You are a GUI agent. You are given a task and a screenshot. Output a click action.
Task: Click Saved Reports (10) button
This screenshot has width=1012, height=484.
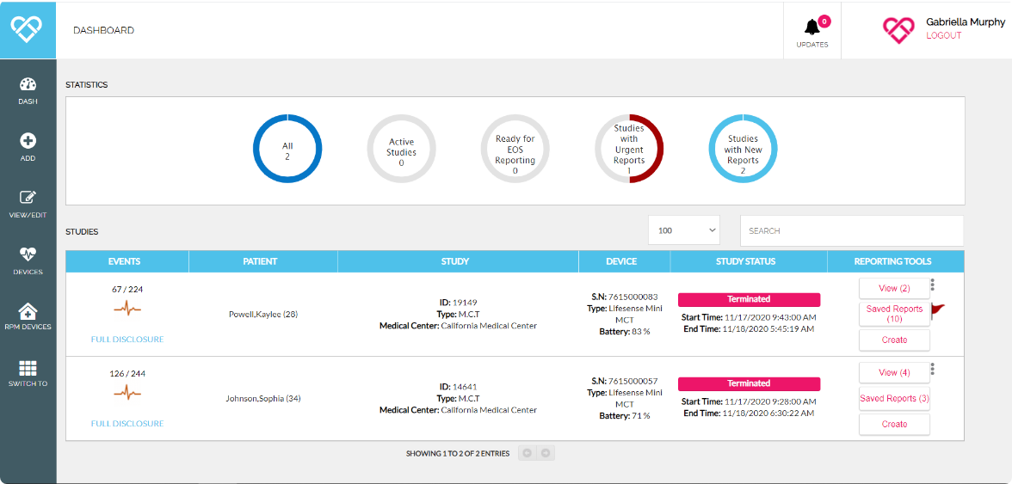pyautogui.click(x=894, y=314)
